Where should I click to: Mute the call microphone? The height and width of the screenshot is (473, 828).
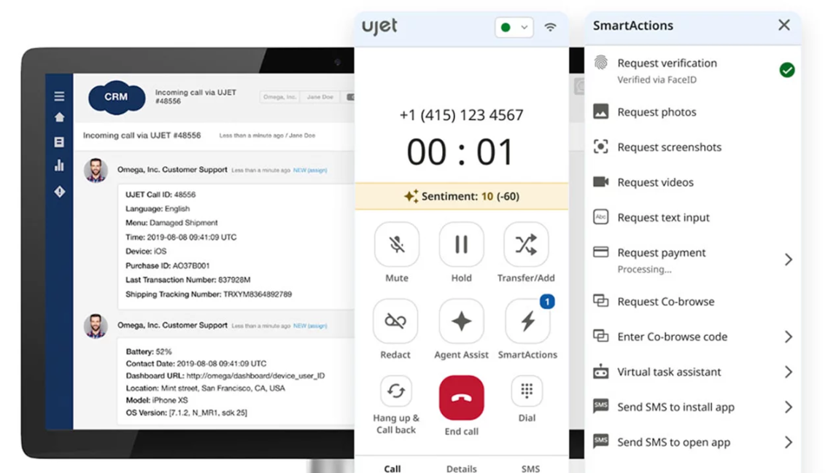(x=397, y=244)
